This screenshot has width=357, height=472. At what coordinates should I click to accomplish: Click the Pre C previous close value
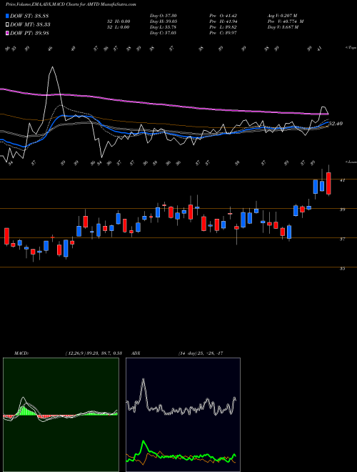click(230, 33)
